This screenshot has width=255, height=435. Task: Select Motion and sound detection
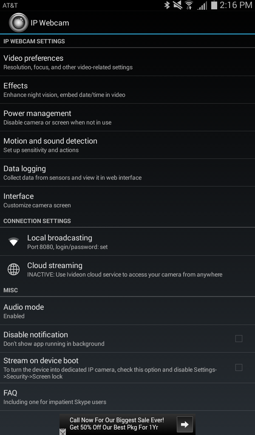click(x=127, y=145)
